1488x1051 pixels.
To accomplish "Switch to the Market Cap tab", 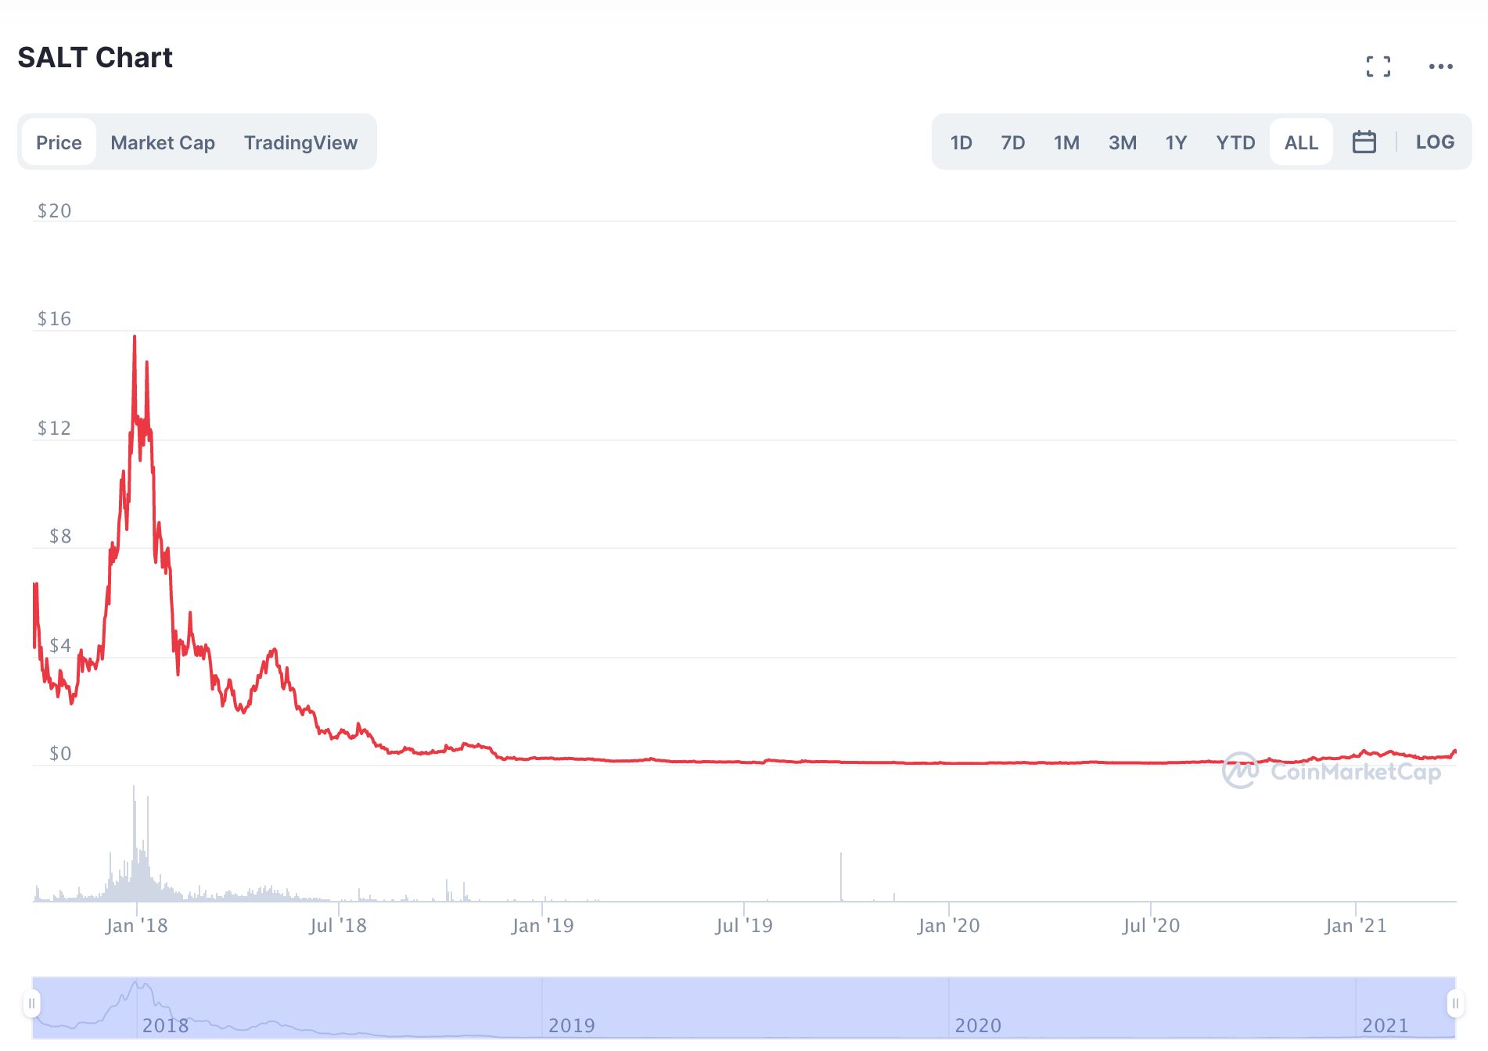I will coord(163,142).
